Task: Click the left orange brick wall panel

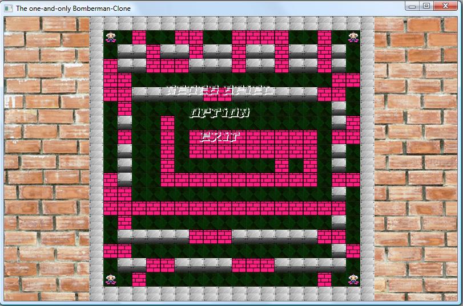Action: [x=47, y=160]
